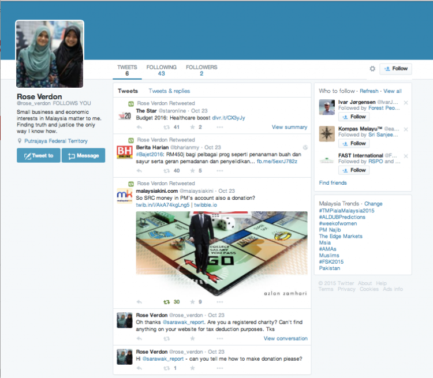Open PM Najib trend
The width and height of the screenshot is (433, 378).
point(330,230)
